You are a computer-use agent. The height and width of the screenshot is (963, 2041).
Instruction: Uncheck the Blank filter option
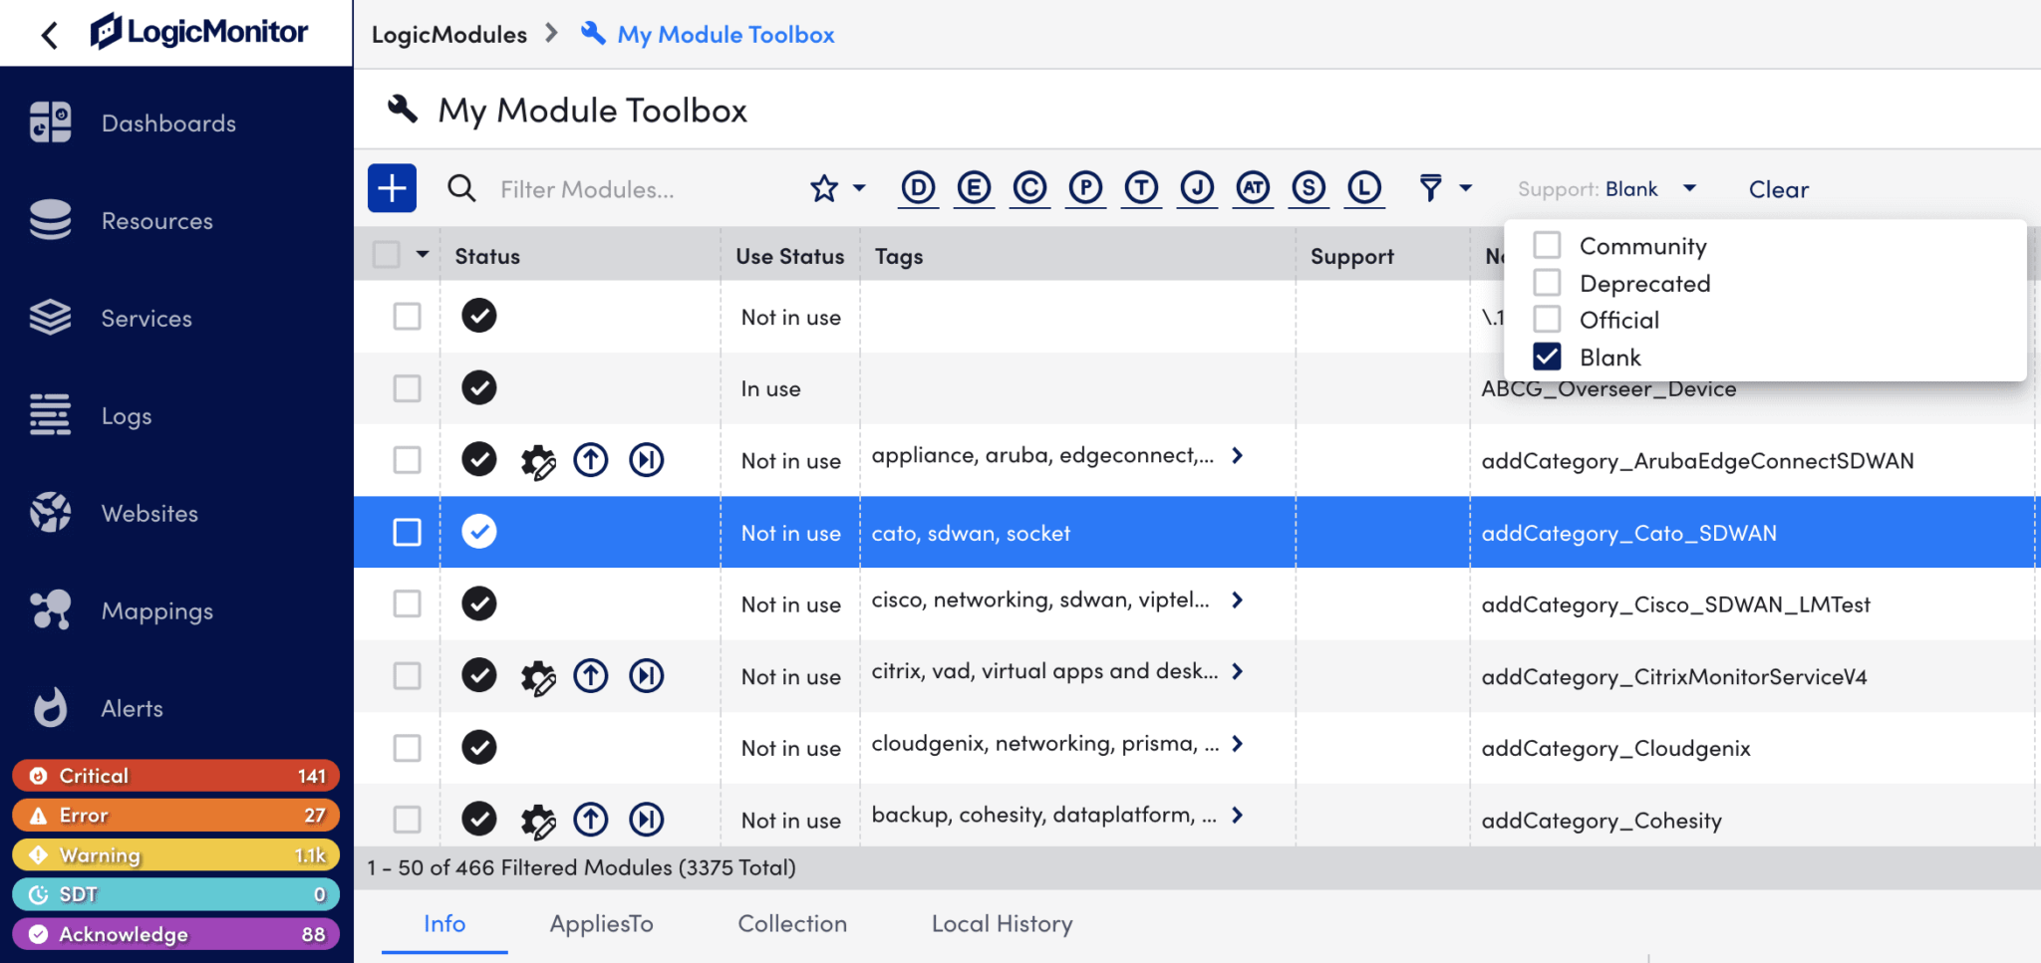pyautogui.click(x=1547, y=356)
